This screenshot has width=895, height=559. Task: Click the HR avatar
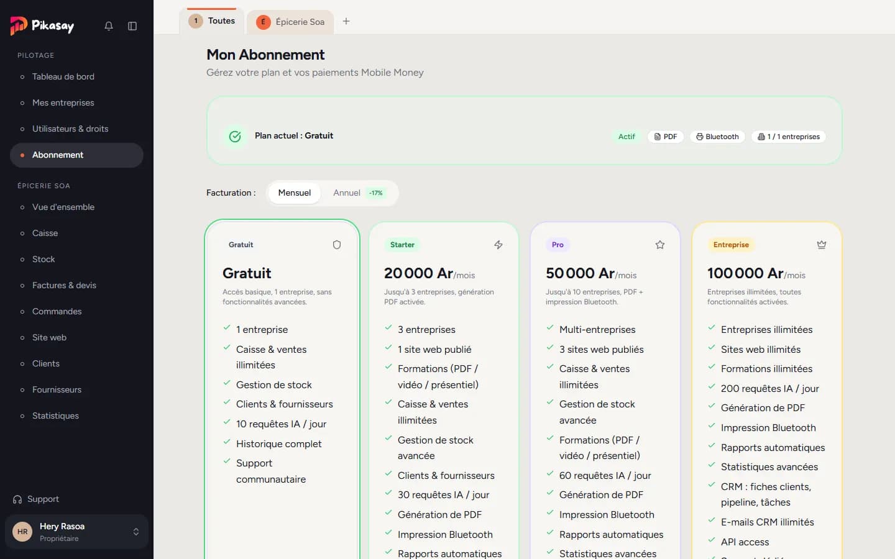[x=22, y=532]
